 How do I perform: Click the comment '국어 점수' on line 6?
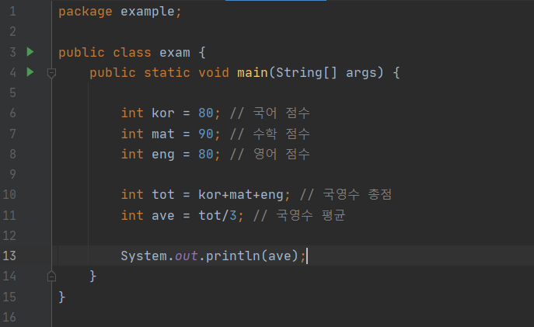click(281, 113)
